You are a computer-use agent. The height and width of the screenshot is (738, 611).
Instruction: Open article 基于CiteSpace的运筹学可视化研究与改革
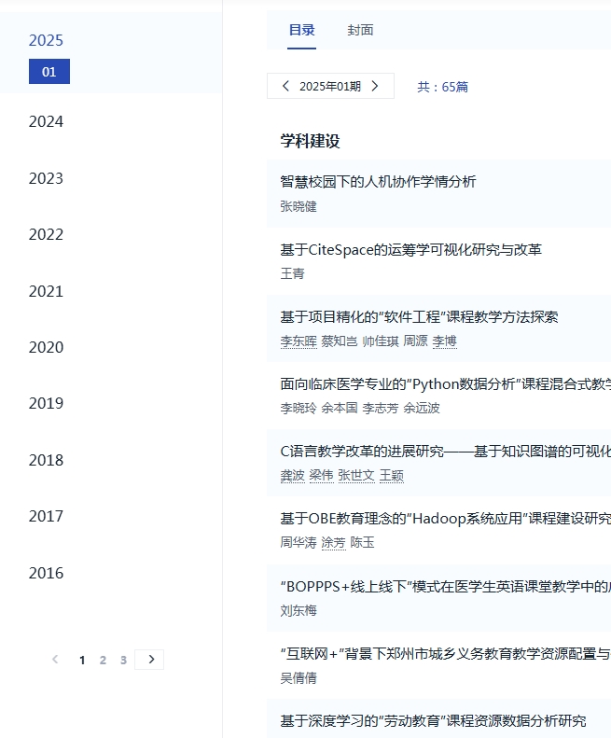pos(411,249)
